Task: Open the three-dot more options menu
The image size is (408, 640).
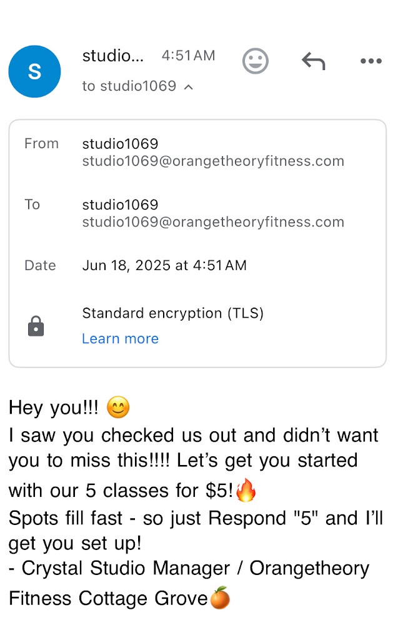Action: pos(371,61)
